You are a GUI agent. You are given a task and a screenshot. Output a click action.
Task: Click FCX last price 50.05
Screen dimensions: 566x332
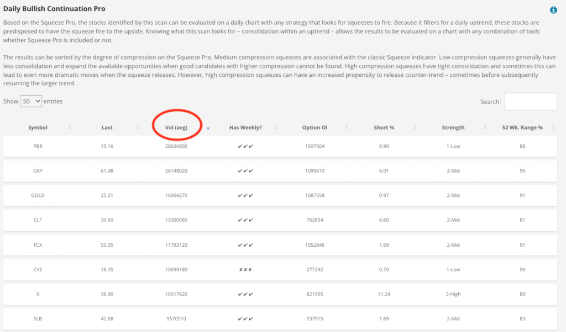tap(107, 245)
